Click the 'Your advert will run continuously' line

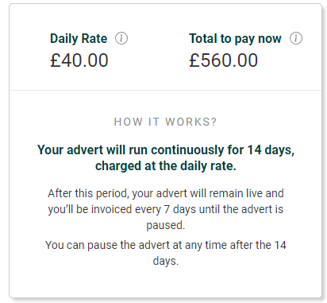166,150
